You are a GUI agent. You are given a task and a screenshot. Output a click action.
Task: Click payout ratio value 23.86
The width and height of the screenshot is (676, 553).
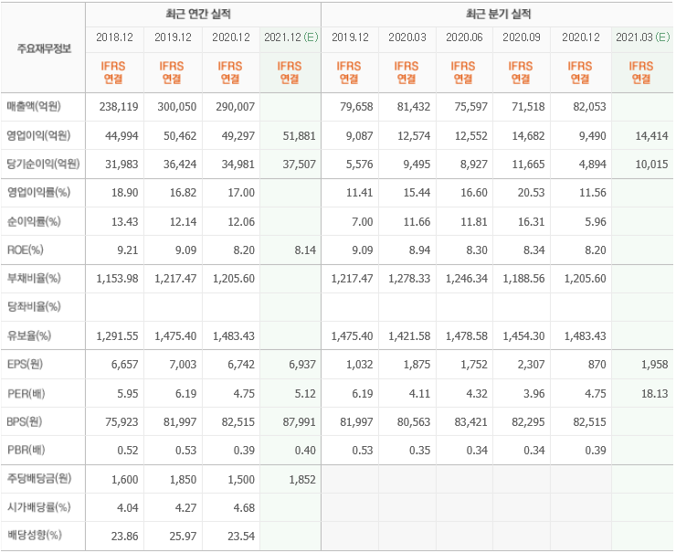click(125, 537)
